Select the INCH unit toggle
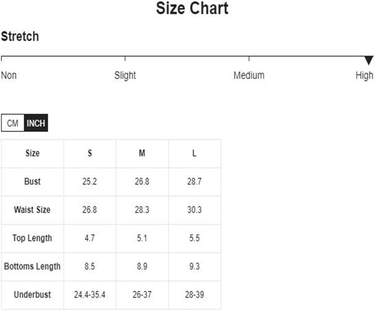This screenshot has height=311, width=375. (x=36, y=123)
